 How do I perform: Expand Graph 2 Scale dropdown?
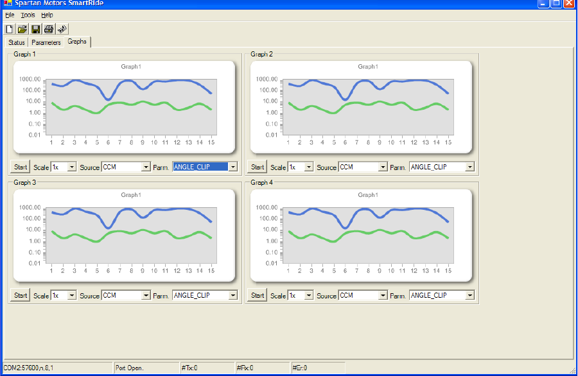309,167
